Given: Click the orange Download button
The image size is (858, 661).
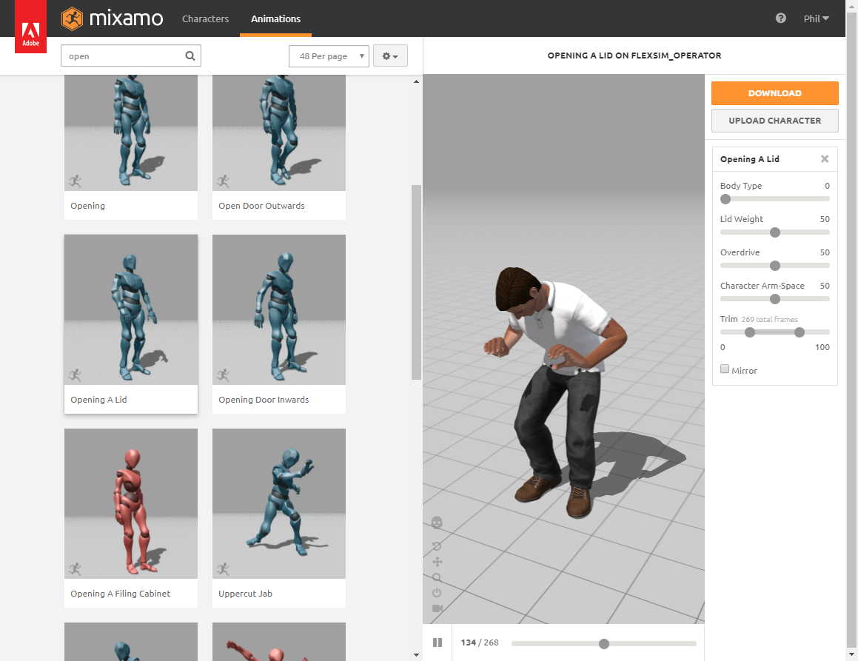Looking at the screenshot, I should click(x=774, y=93).
